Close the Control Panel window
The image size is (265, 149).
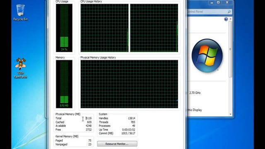pyautogui.click(x=227, y=2)
